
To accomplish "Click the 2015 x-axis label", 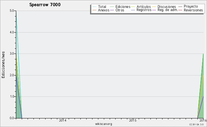I will click(x=133, y=120).
